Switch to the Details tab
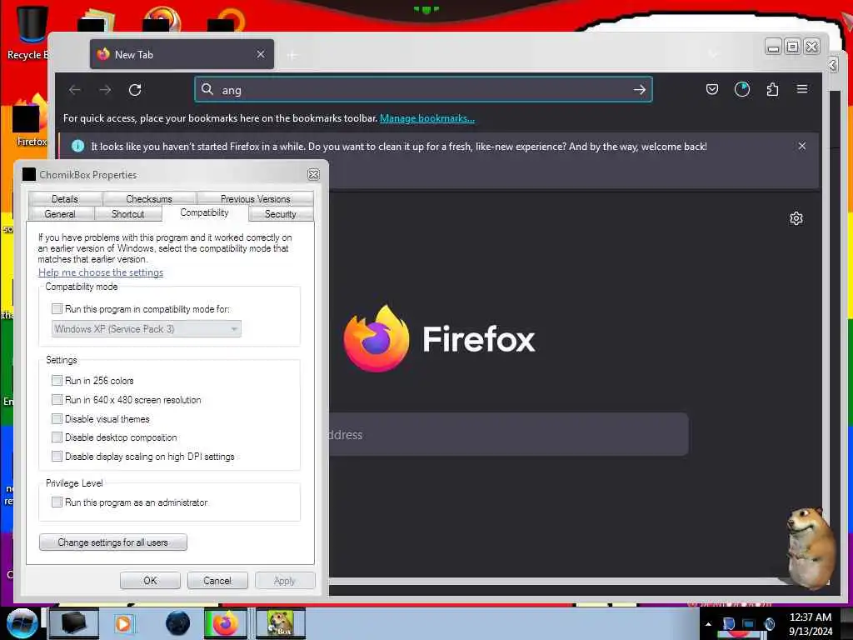 (x=65, y=198)
